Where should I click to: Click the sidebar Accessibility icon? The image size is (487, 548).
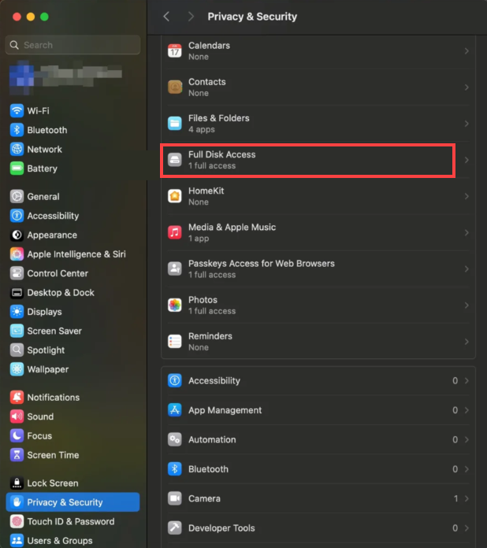17,216
